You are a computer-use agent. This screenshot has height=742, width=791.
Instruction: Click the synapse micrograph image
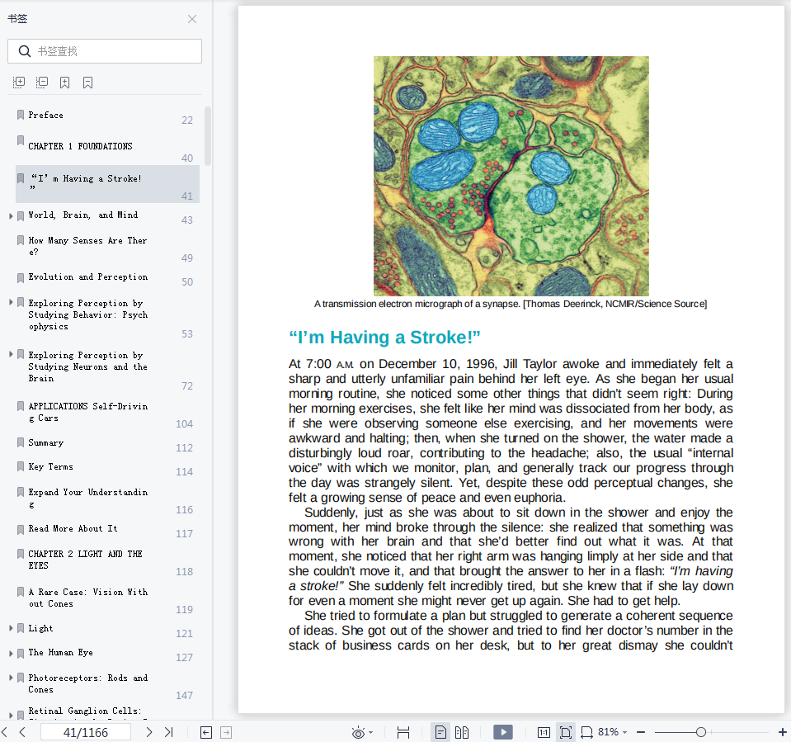(511, 176)
